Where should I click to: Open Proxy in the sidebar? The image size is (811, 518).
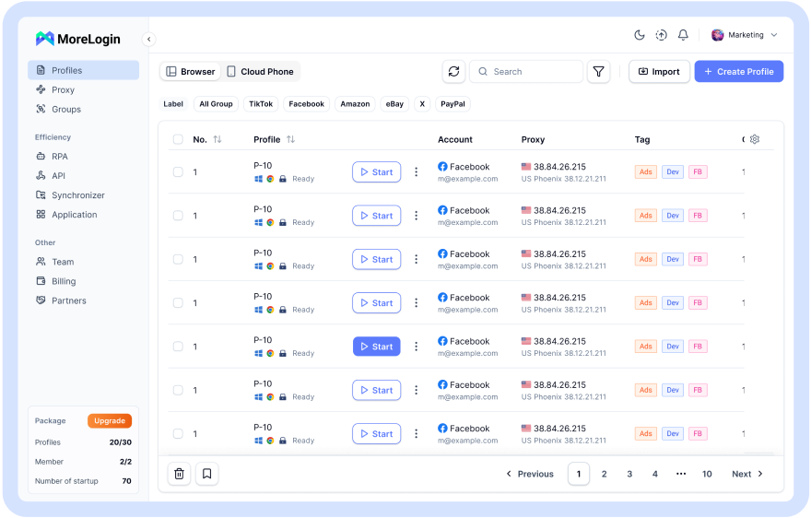[x=63, y=90]
